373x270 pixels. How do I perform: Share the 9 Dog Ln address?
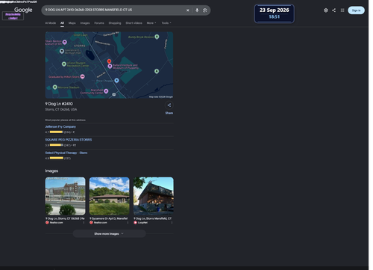(169, 105)
